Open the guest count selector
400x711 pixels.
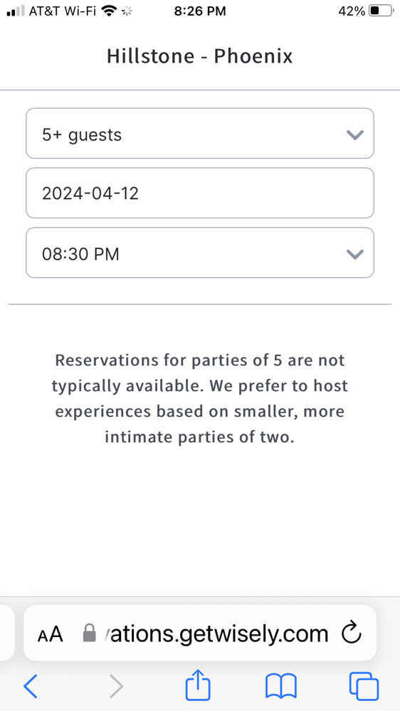point(200,134)
